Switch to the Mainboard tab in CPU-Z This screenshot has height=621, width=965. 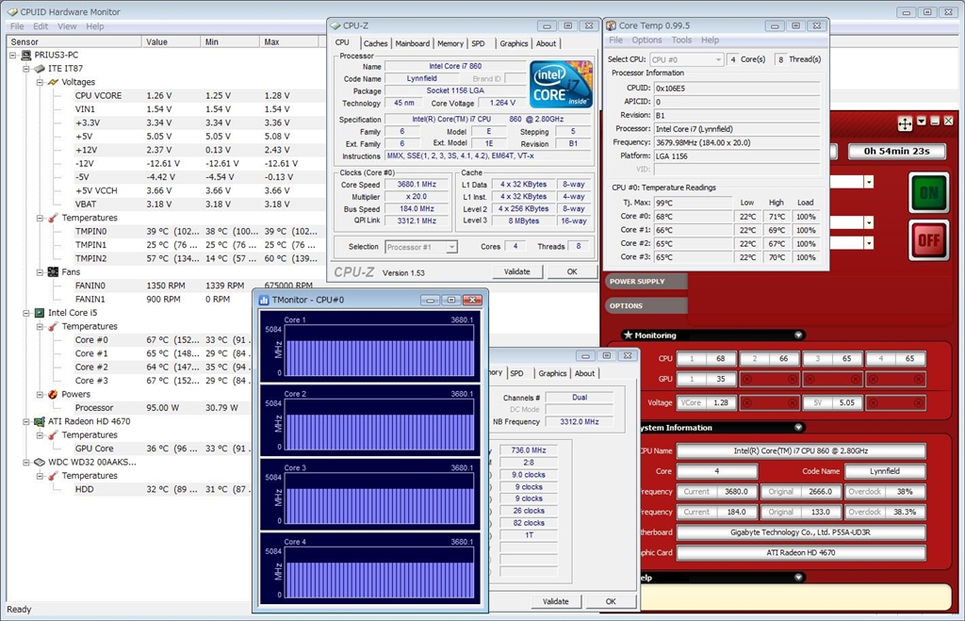click(412, 43)
